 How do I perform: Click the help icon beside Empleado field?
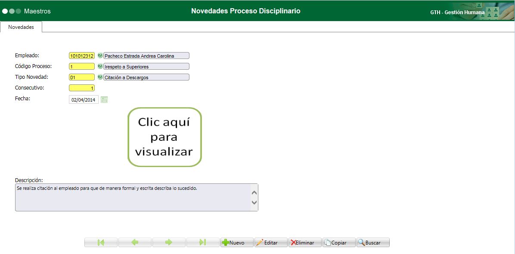pyautogui.click(x=99, y=55)
